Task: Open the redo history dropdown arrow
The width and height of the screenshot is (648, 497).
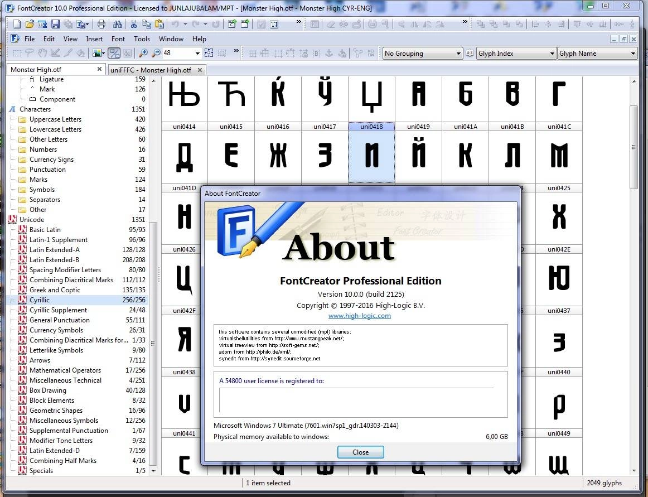Action: 205,24
